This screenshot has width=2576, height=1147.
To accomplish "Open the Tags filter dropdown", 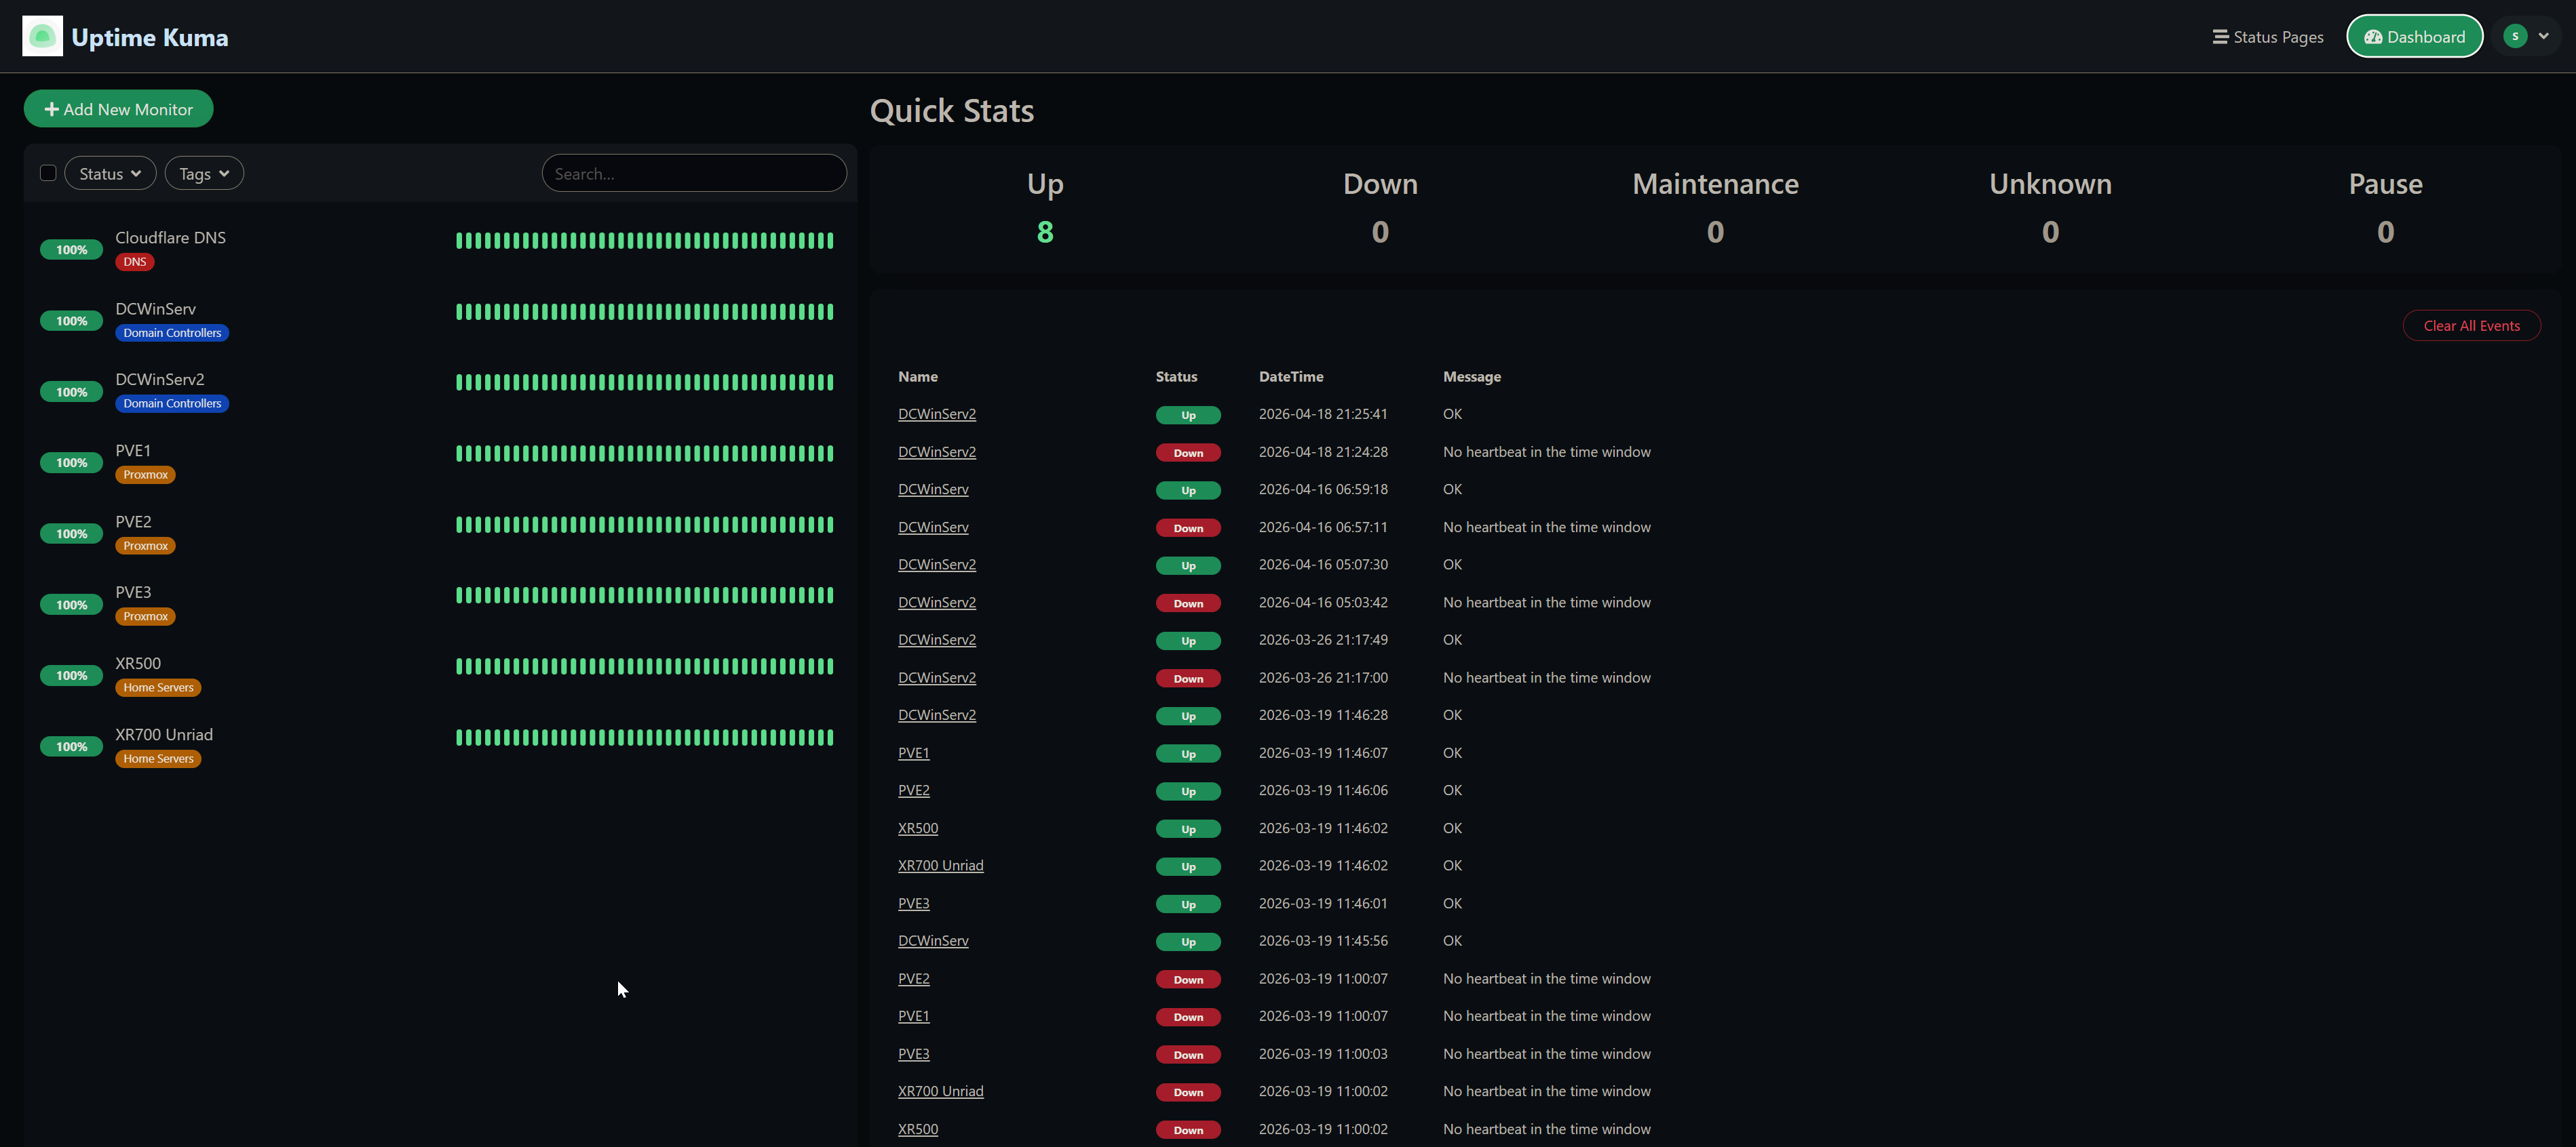I will [x=204, y=173].
